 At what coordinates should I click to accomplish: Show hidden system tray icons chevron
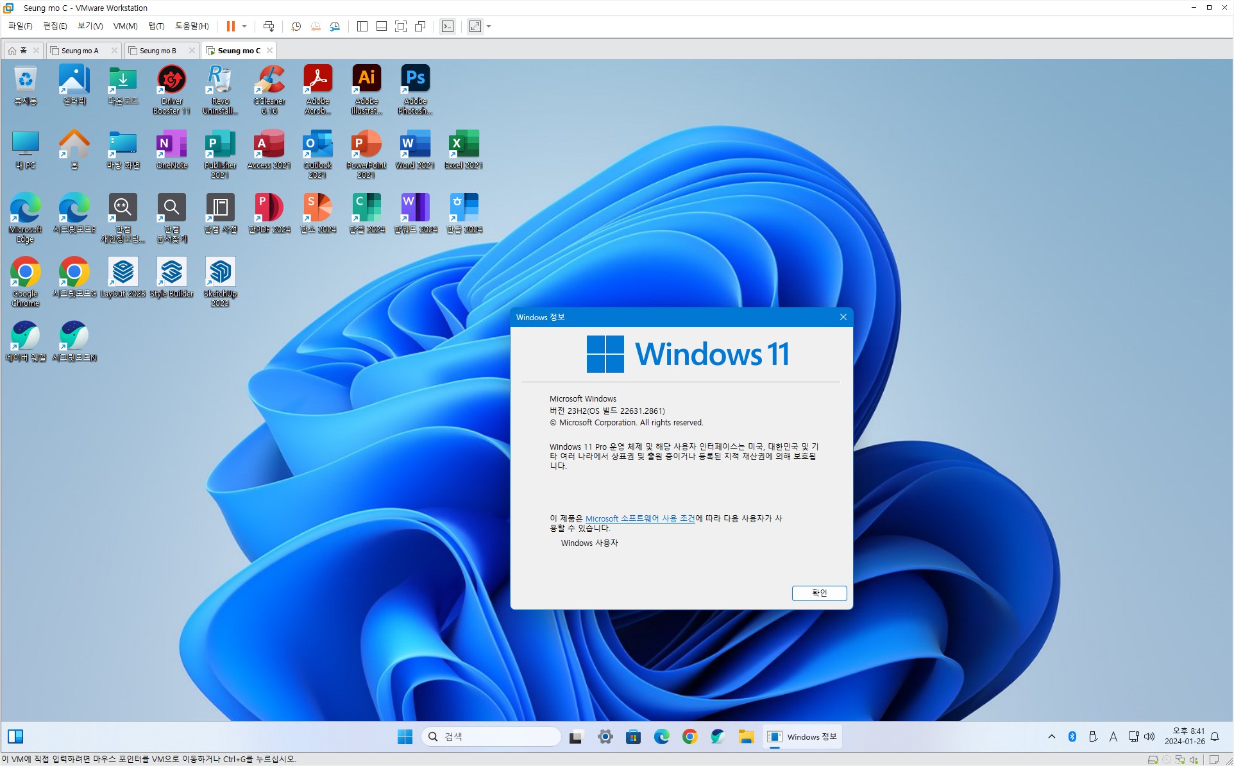pyautogui.click(x=1052, y=736)
